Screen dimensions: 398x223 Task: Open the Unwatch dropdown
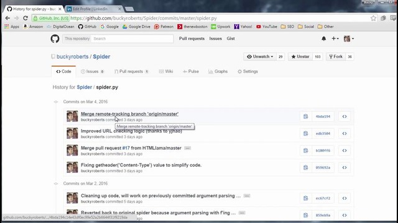click(x=260, y=56)
